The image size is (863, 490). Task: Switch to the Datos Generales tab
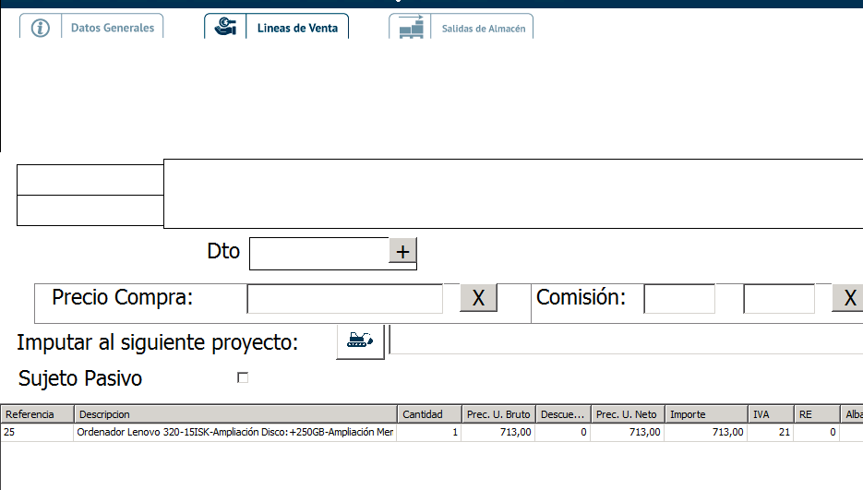coord(113,28)
